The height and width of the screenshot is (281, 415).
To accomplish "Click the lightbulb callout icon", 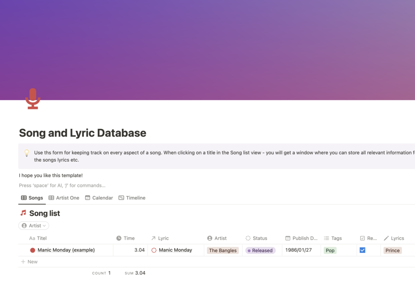I will point(27,153).
